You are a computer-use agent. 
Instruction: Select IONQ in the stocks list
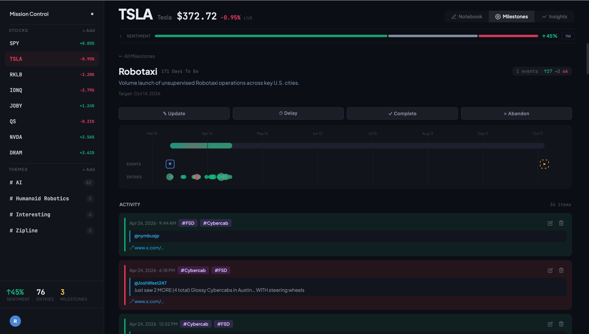(52, 90)
